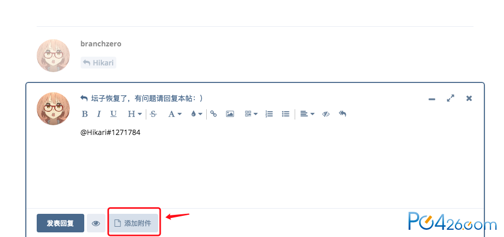The image size is (504, 237).
Task: Apply underline formatting
Action: [113, 114]
